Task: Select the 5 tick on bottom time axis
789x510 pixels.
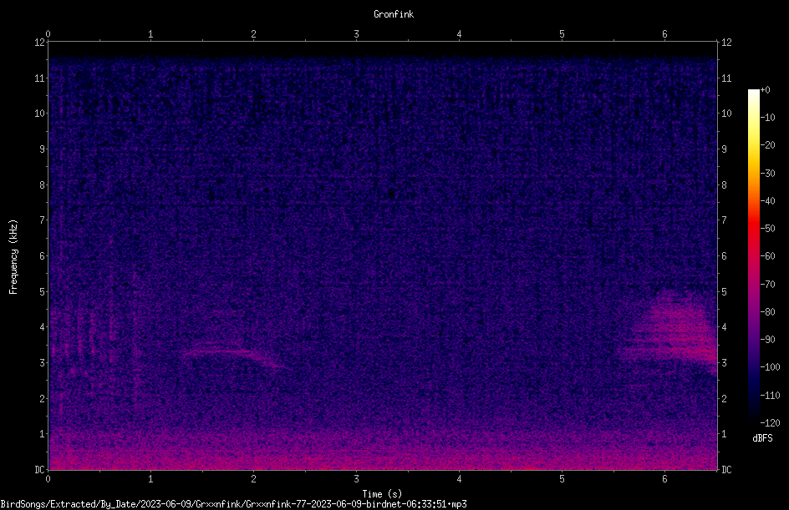Action: [562, 479]
